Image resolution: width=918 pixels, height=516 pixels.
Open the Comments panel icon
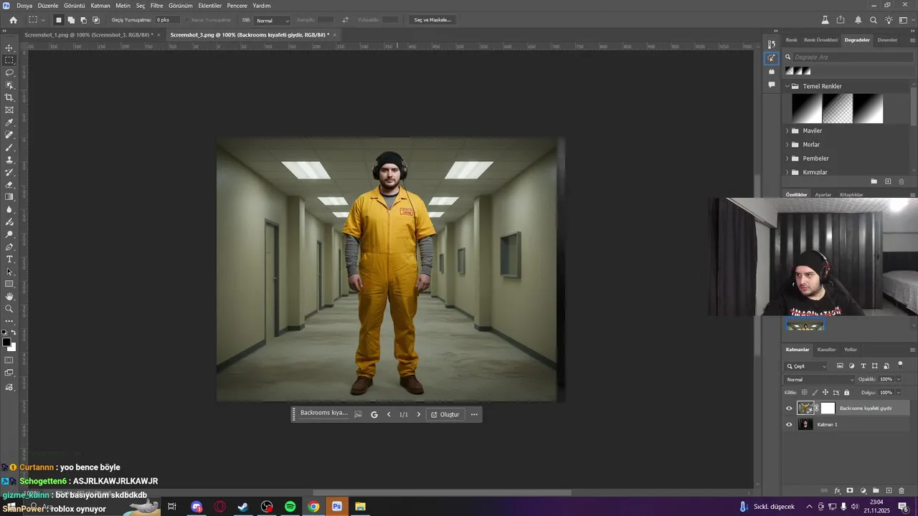[772, 85]
